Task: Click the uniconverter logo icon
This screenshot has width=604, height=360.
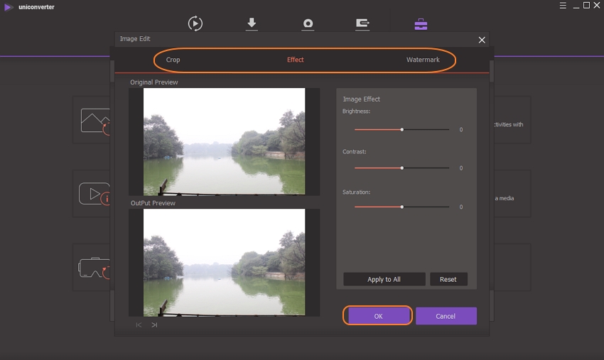Action: 7,7
